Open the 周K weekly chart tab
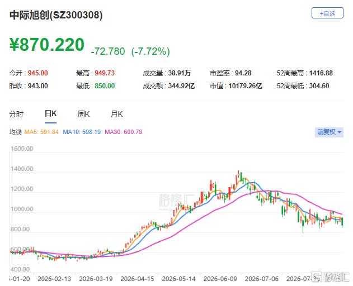This screenshot has width=353, height=286. tap(83, 114)
